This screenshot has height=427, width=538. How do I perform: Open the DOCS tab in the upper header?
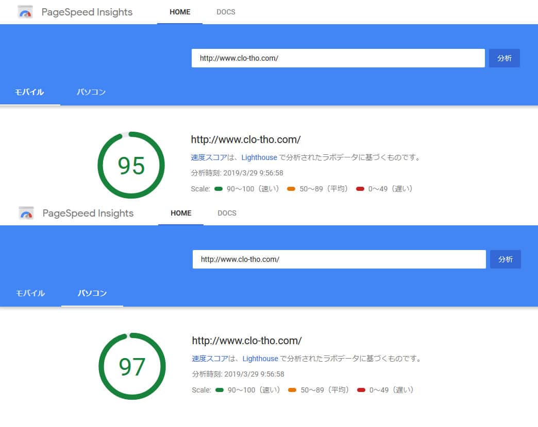click(x=226, y=12)
